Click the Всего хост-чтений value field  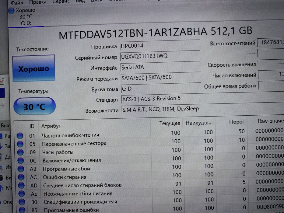coord(271,43)
